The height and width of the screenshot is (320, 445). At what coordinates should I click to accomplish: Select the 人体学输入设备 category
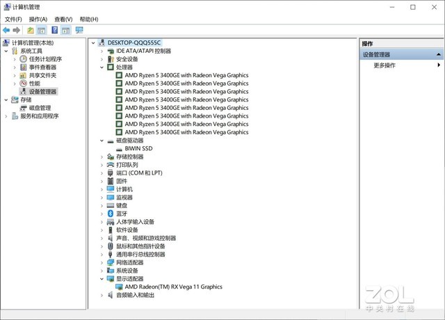tap(135, 222)
